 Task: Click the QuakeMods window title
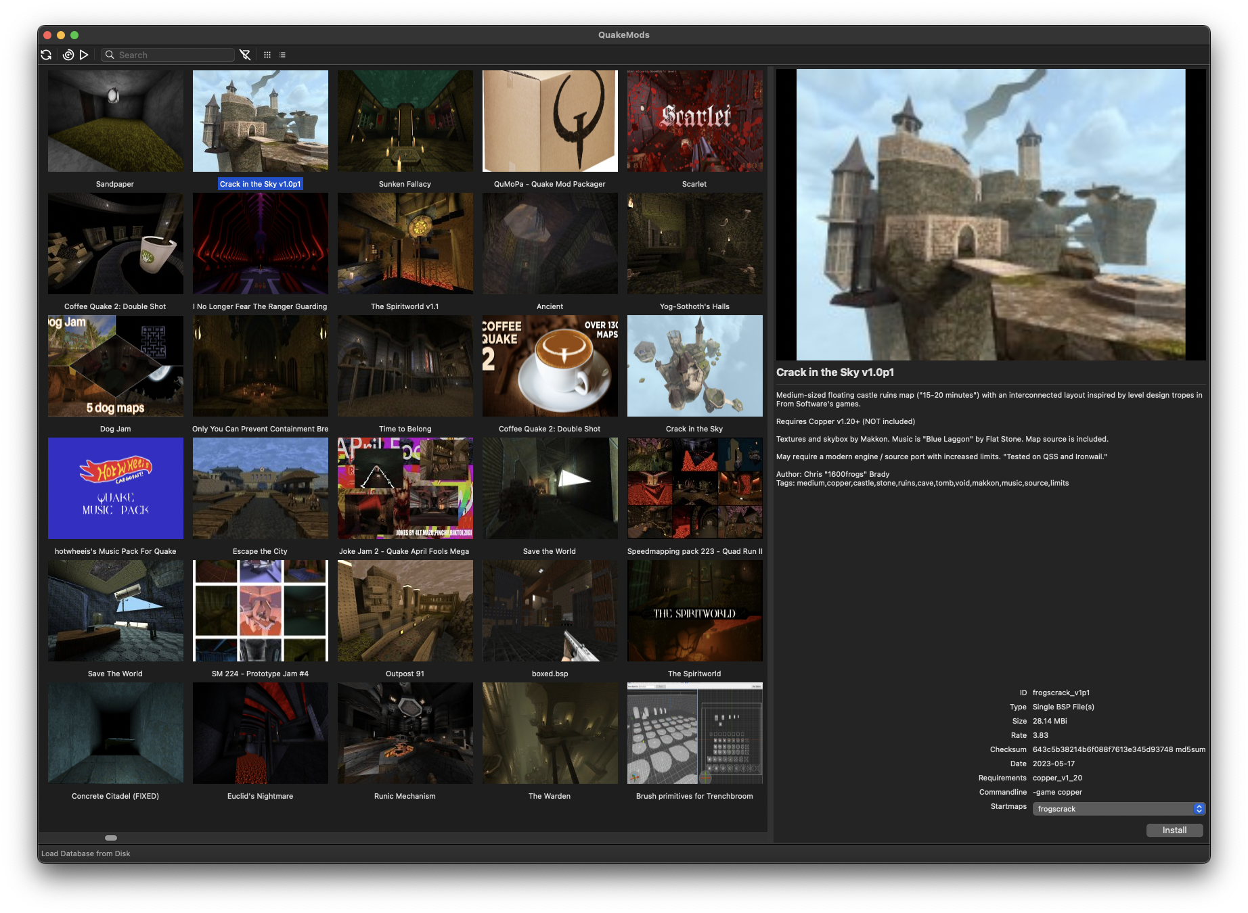[623, 35]
